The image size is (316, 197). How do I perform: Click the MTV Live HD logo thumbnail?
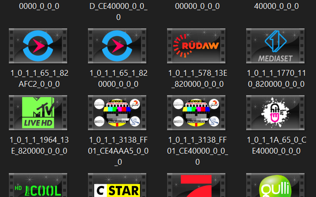[38, 112]
